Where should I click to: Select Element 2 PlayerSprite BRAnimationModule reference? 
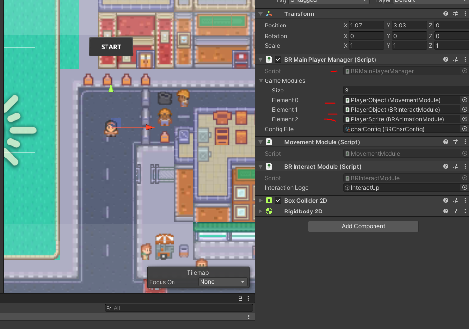pos(402,119)
